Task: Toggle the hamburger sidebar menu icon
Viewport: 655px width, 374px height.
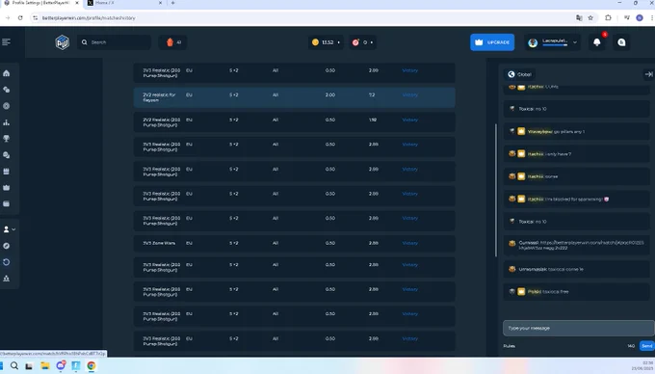Action: [6, 41]
